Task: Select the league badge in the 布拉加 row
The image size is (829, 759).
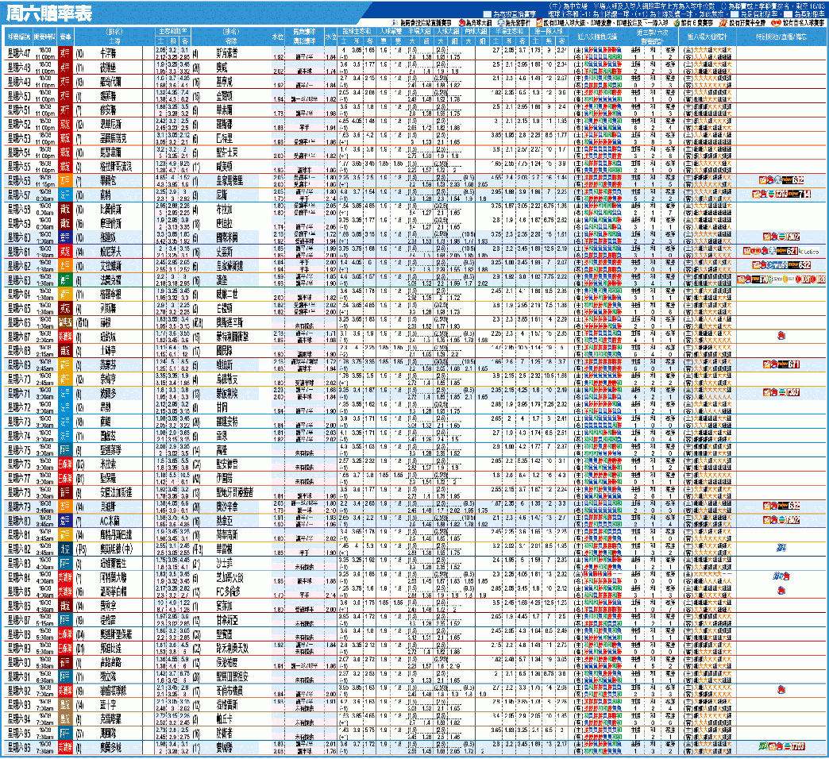Action: point(65,209)
